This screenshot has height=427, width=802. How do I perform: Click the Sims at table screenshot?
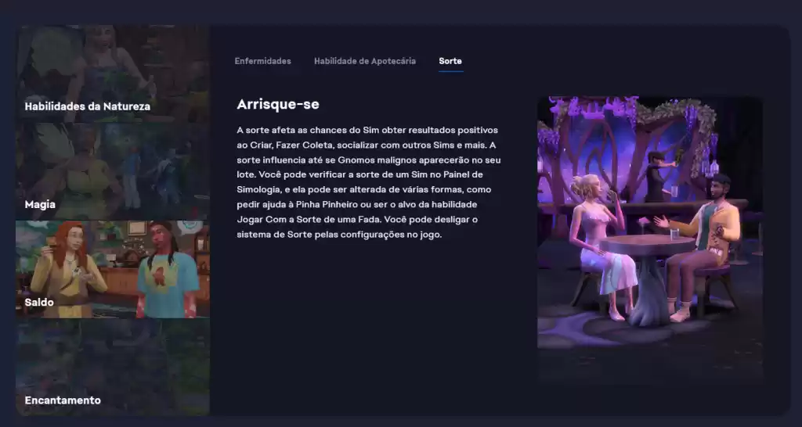coord(650,239)
